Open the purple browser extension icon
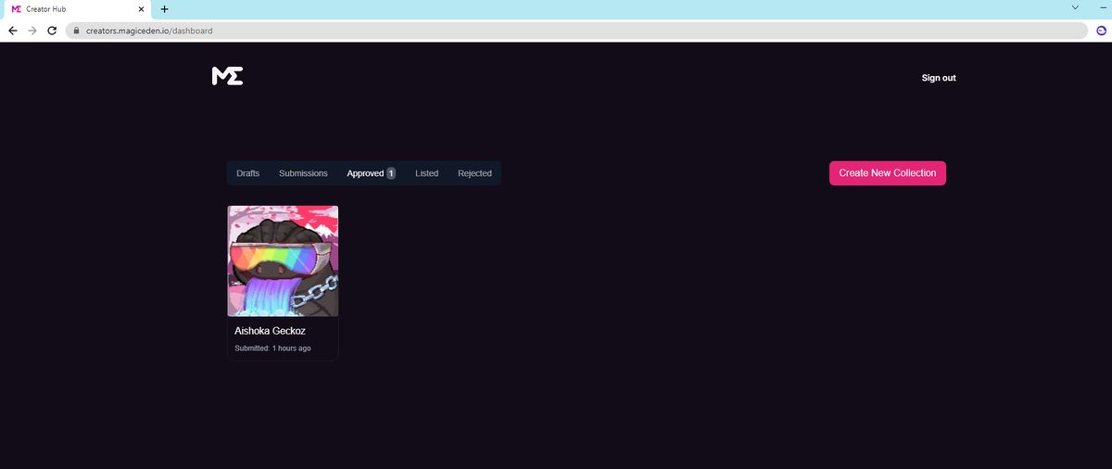Screen dimensions: 1112x469 coord(1101,31)
